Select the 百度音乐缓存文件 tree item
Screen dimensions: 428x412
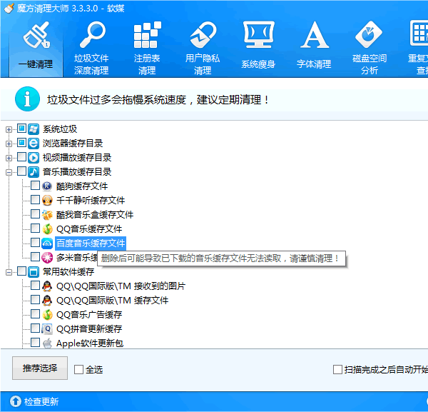coord(91,243)
